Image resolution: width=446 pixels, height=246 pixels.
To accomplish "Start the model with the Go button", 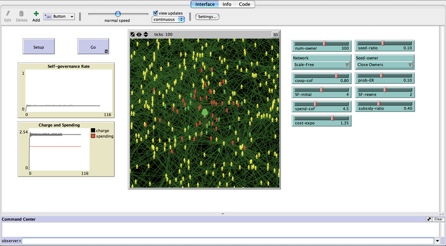I will click(93, 47).
